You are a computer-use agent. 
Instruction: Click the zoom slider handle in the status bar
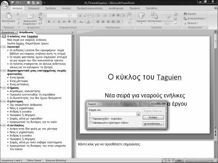tap(193, 160)
